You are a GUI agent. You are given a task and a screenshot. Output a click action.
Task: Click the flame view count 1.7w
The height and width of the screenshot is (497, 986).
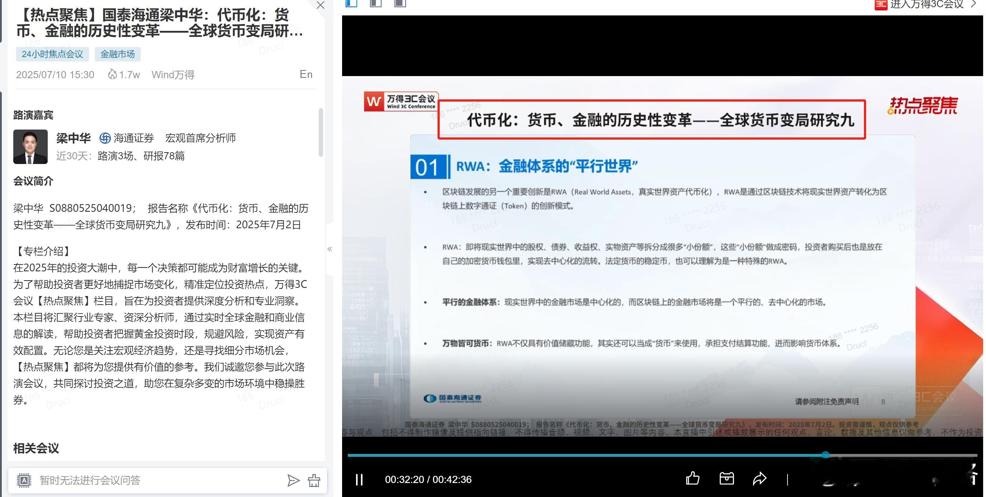(123, 75)
